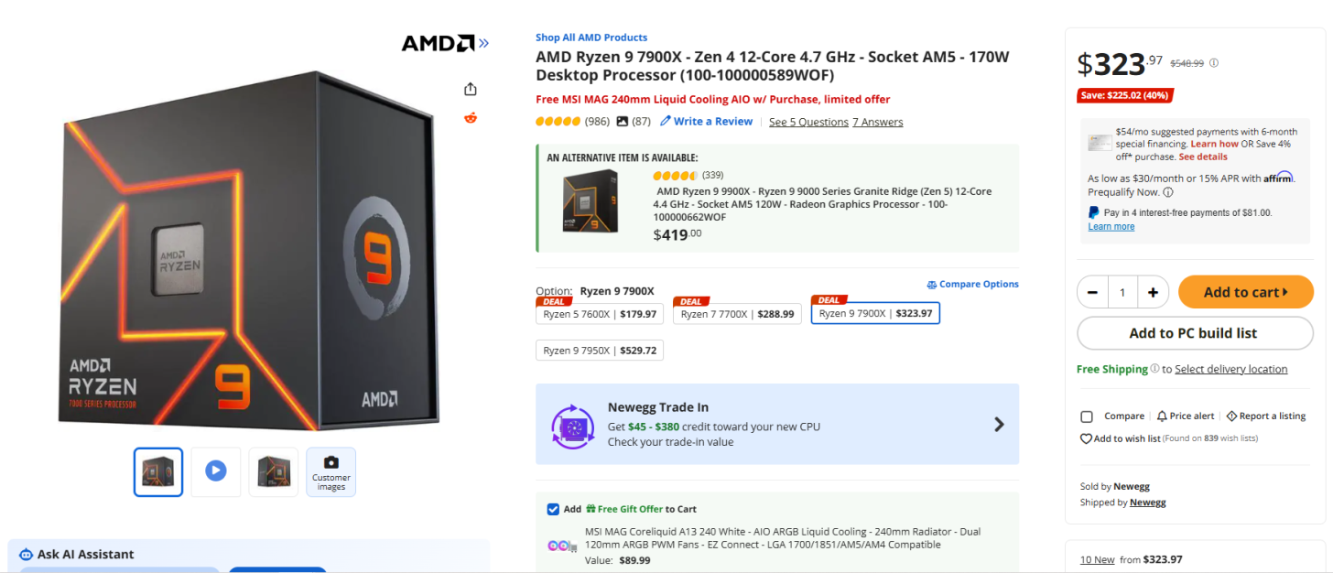Decrease quantity with the minus button
The width and height of the screenshot is (1333, 573).
point(1092,293)
